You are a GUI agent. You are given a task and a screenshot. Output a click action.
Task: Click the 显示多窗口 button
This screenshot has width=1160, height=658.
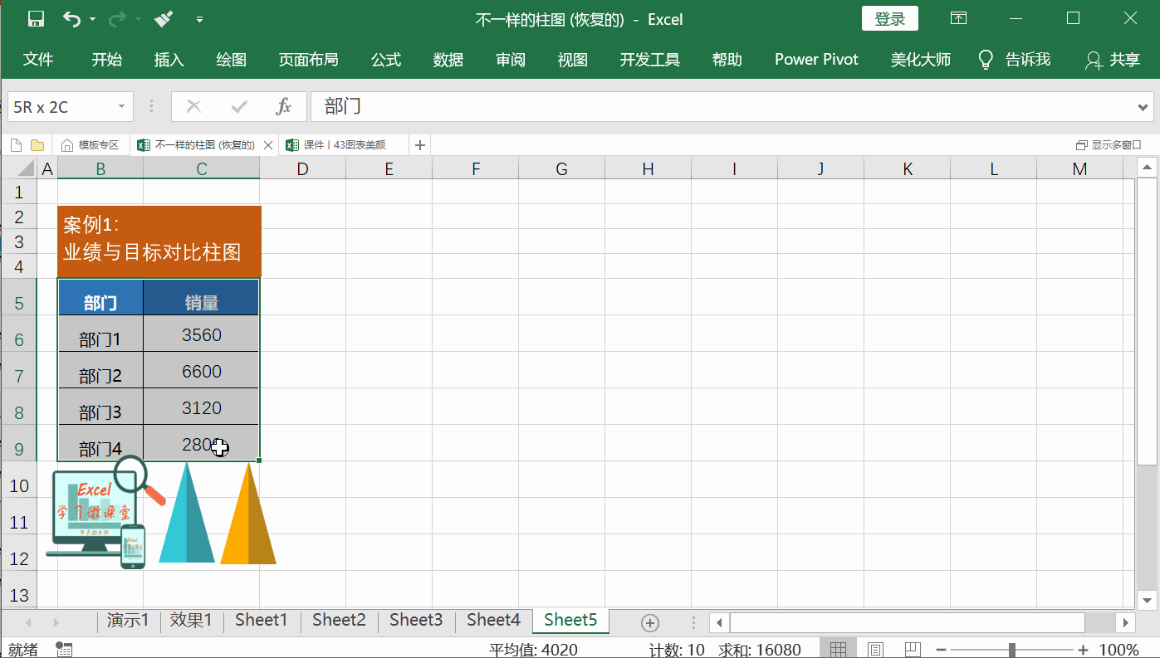pos(1109,145)
